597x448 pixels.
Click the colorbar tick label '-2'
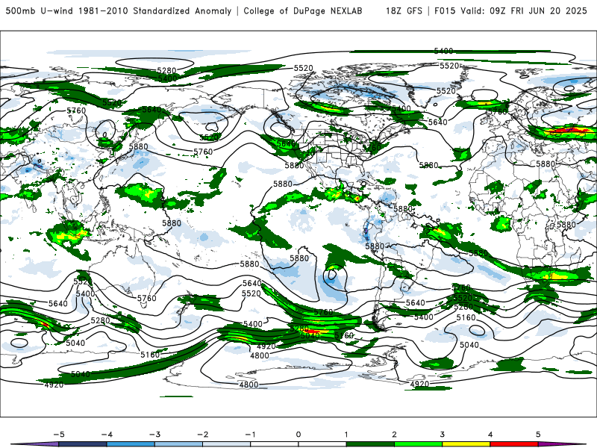202,435
